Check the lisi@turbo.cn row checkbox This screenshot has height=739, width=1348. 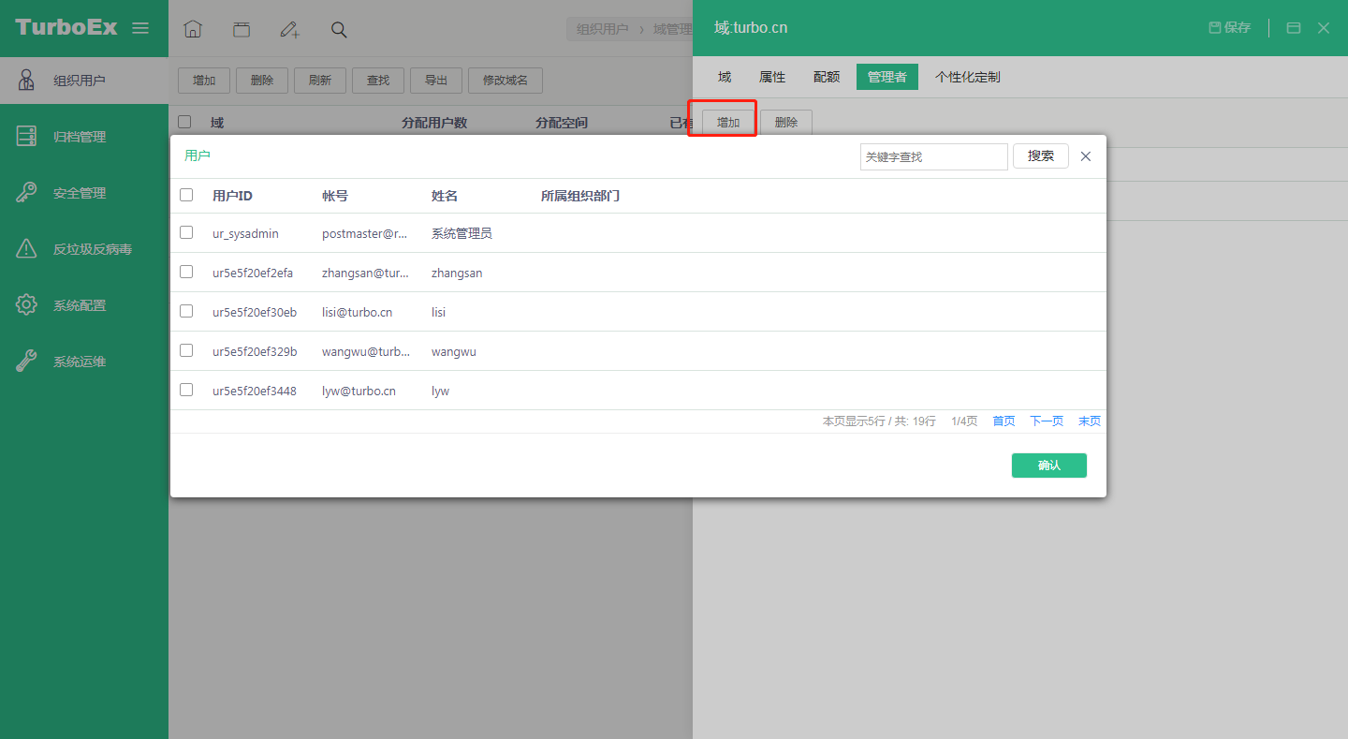(x=186, y=311)
